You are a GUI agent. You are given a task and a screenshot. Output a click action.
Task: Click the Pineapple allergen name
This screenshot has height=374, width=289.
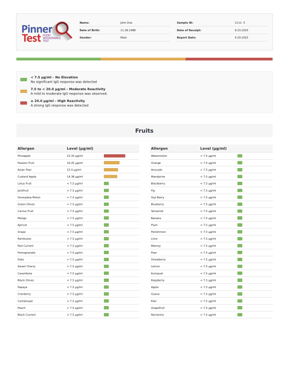click(x=24, y=156)
